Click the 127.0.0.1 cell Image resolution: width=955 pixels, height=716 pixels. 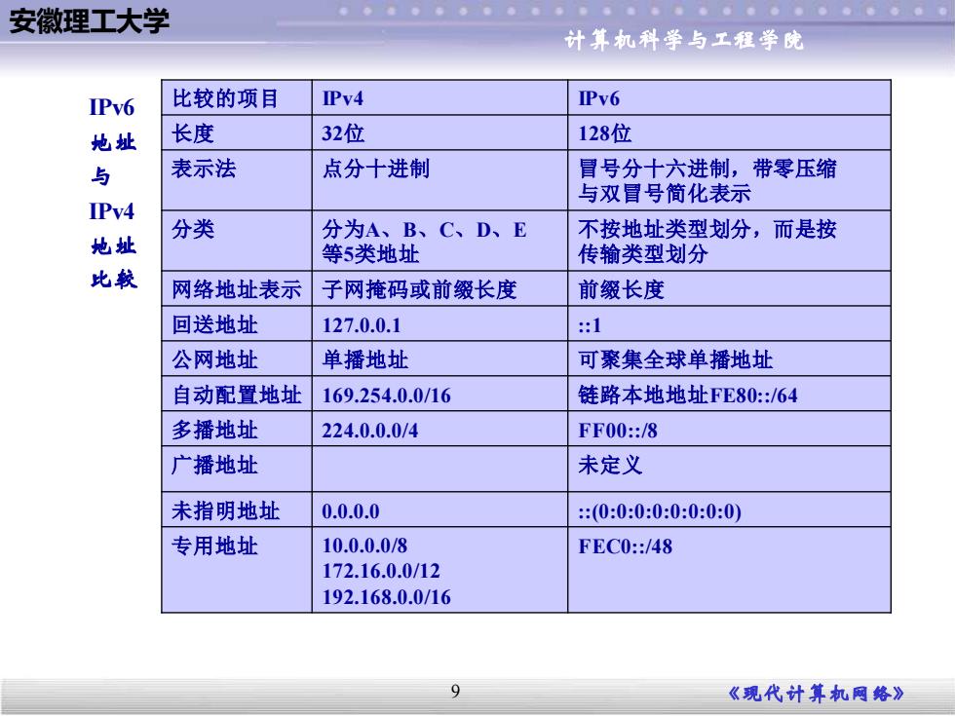[439, 323]
